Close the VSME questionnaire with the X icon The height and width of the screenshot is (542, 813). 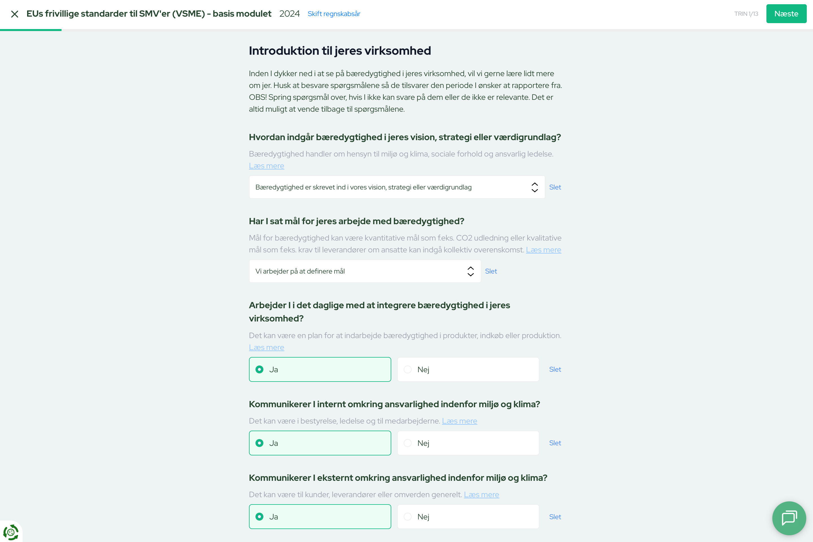[x=14, y=14]
